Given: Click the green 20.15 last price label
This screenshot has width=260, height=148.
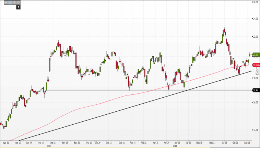Looking at the screenshot, I should (255, 55).
